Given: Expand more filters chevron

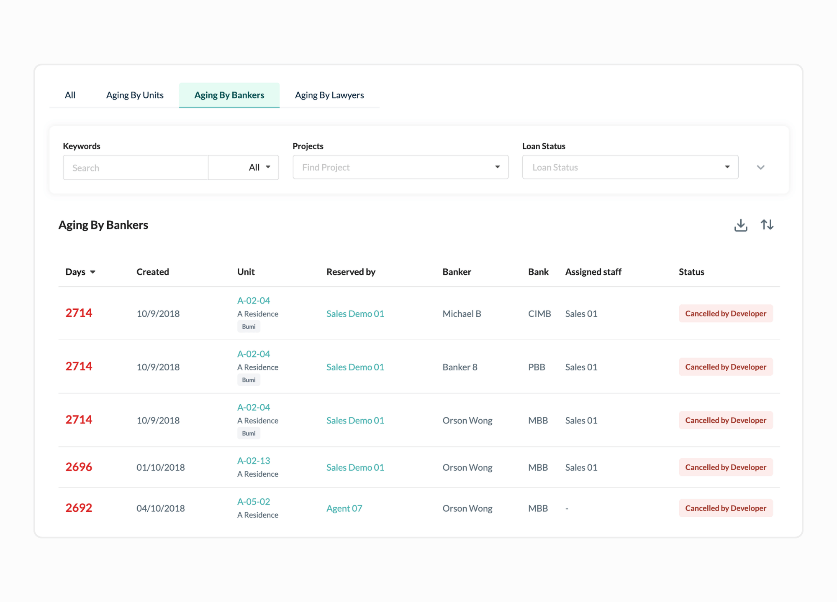Looking at the screenshot, I should tap(761, 167).
